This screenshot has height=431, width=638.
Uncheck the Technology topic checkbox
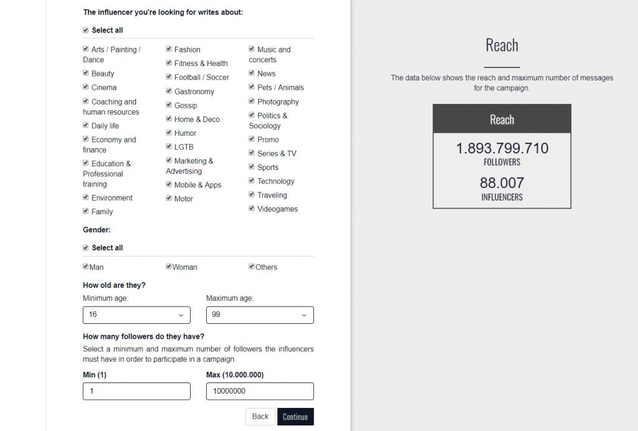(x=252, y=181)
